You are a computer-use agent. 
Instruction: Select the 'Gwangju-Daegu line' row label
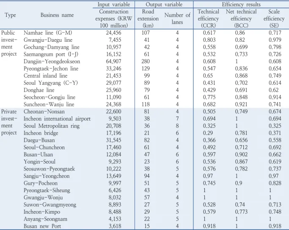click(48, 40)
